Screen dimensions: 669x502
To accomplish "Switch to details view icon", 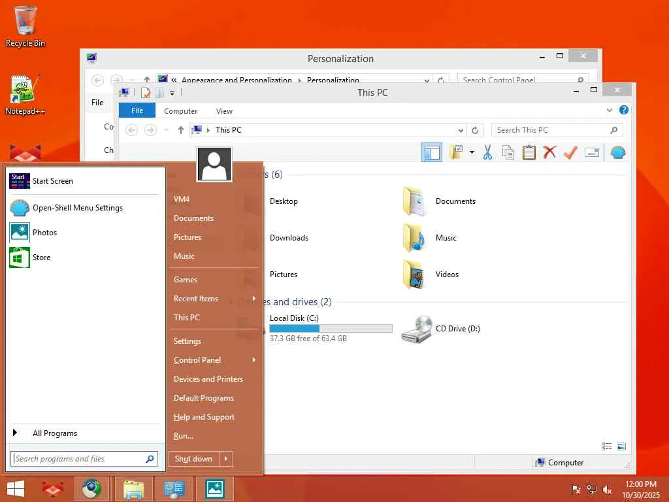I will tap(606, 446).
